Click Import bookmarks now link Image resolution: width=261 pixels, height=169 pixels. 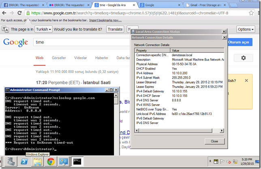pyautogui.click(x=105, y=20)
